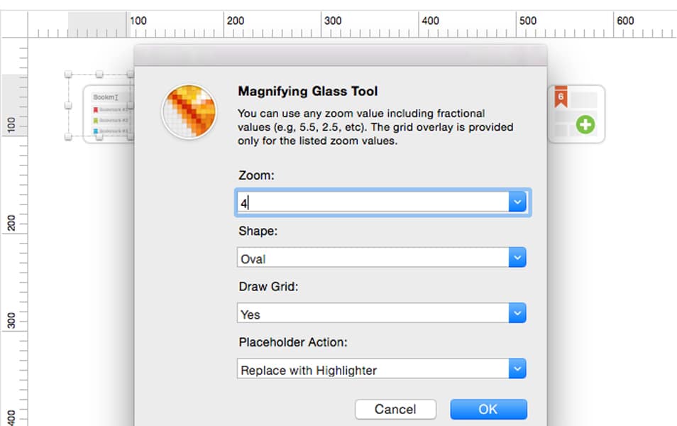This screenshot has height=426, width=677.
Task: Open the Shape dropdown showing Oval
Action: 517,257
